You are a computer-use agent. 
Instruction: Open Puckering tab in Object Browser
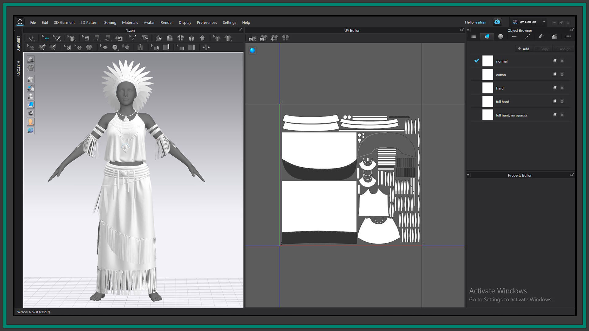coord(541,37)
